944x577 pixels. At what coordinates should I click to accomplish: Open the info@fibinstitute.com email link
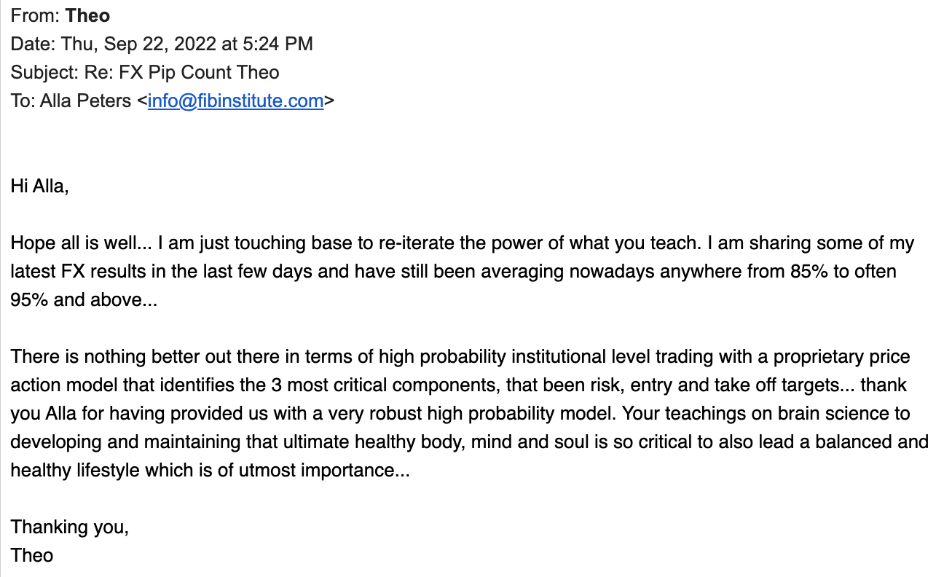(x=235, y=101)
